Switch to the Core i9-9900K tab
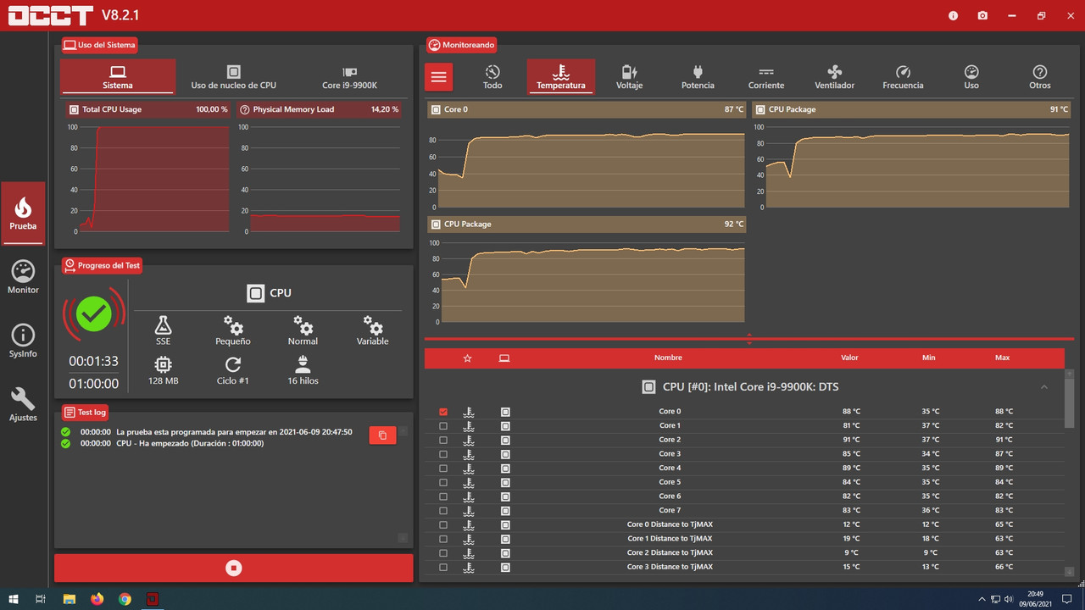Viewport: 1085px width, 610px height. coord(349,76)
